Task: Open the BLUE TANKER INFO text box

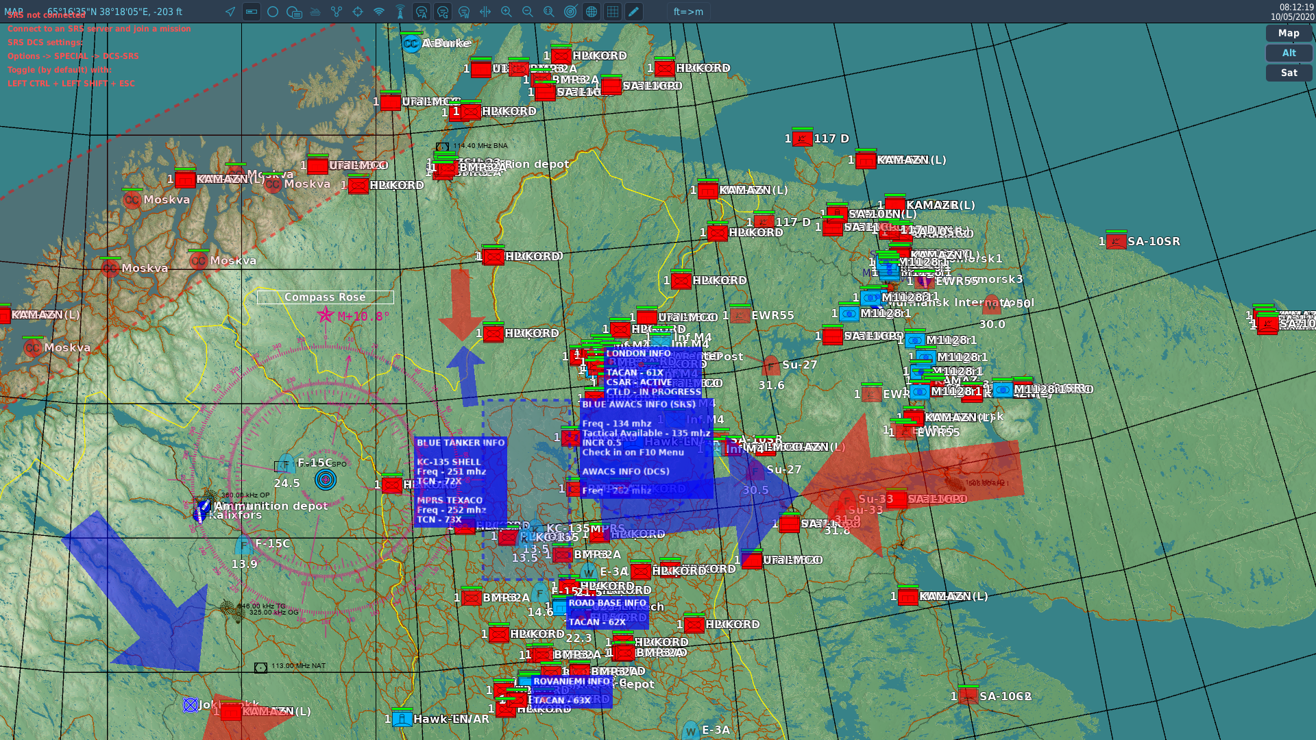Action: (461, 481)
